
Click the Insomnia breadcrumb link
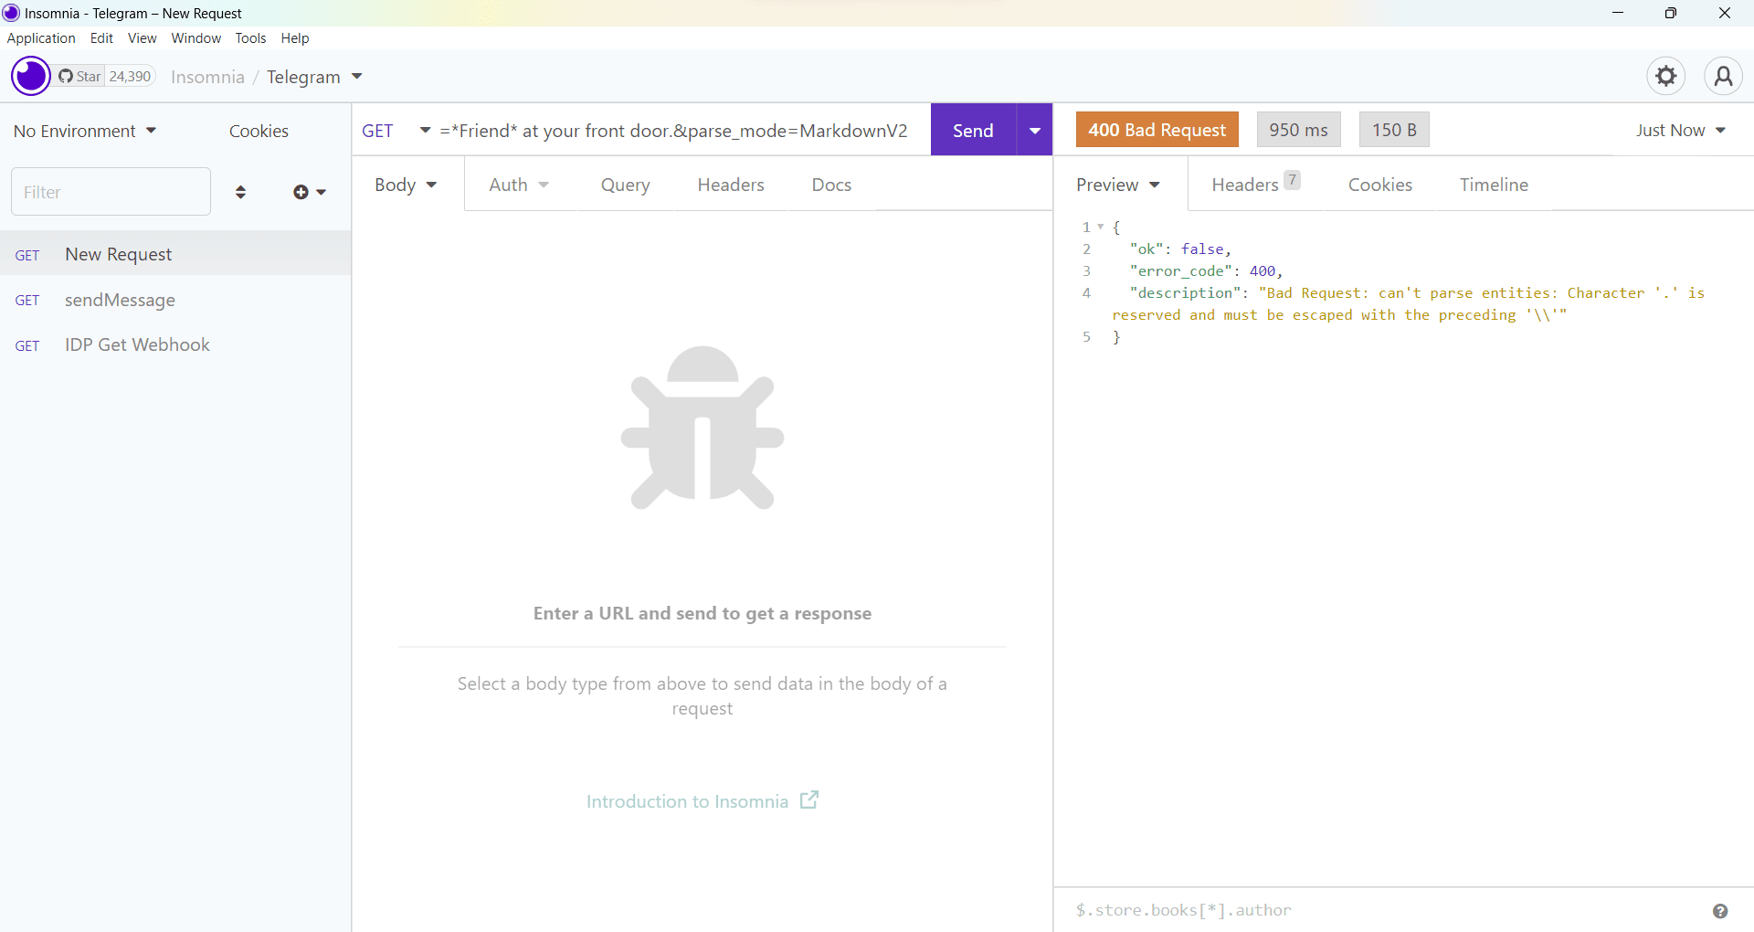pos(207,77)
